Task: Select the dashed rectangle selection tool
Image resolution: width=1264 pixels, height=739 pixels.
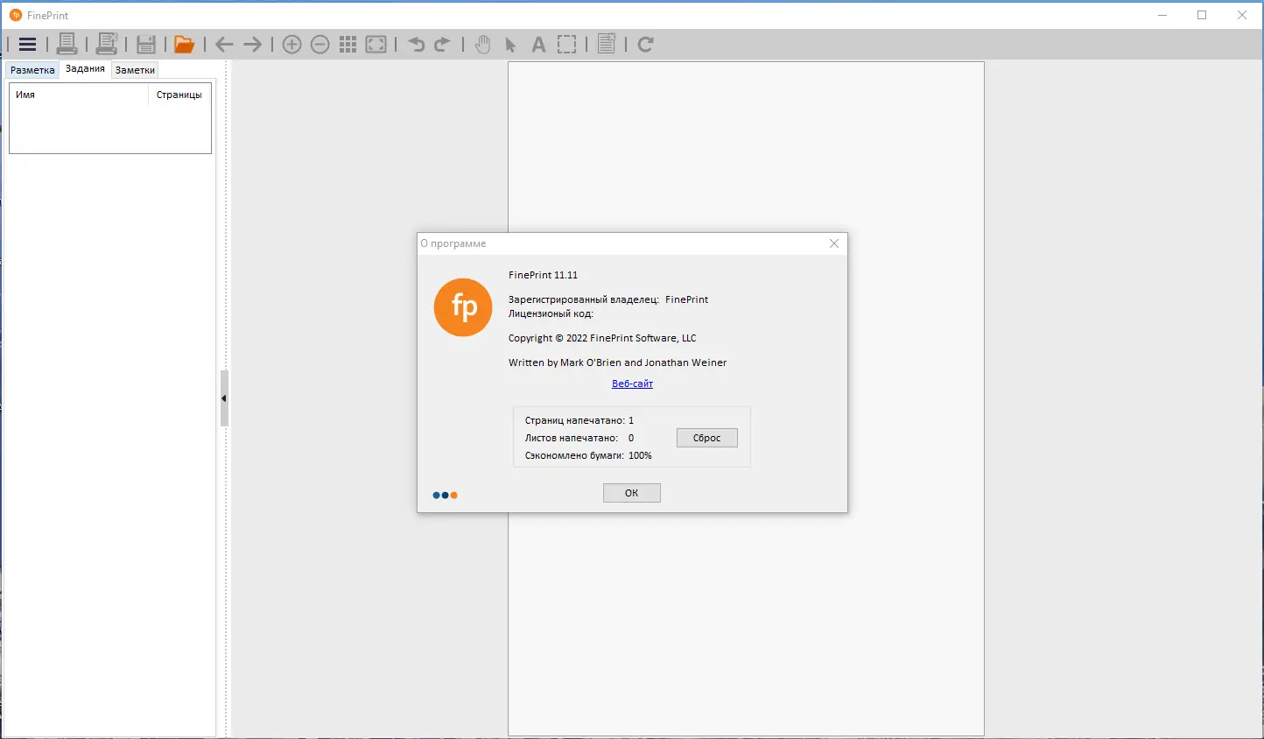Action: (x=567, y=45)
